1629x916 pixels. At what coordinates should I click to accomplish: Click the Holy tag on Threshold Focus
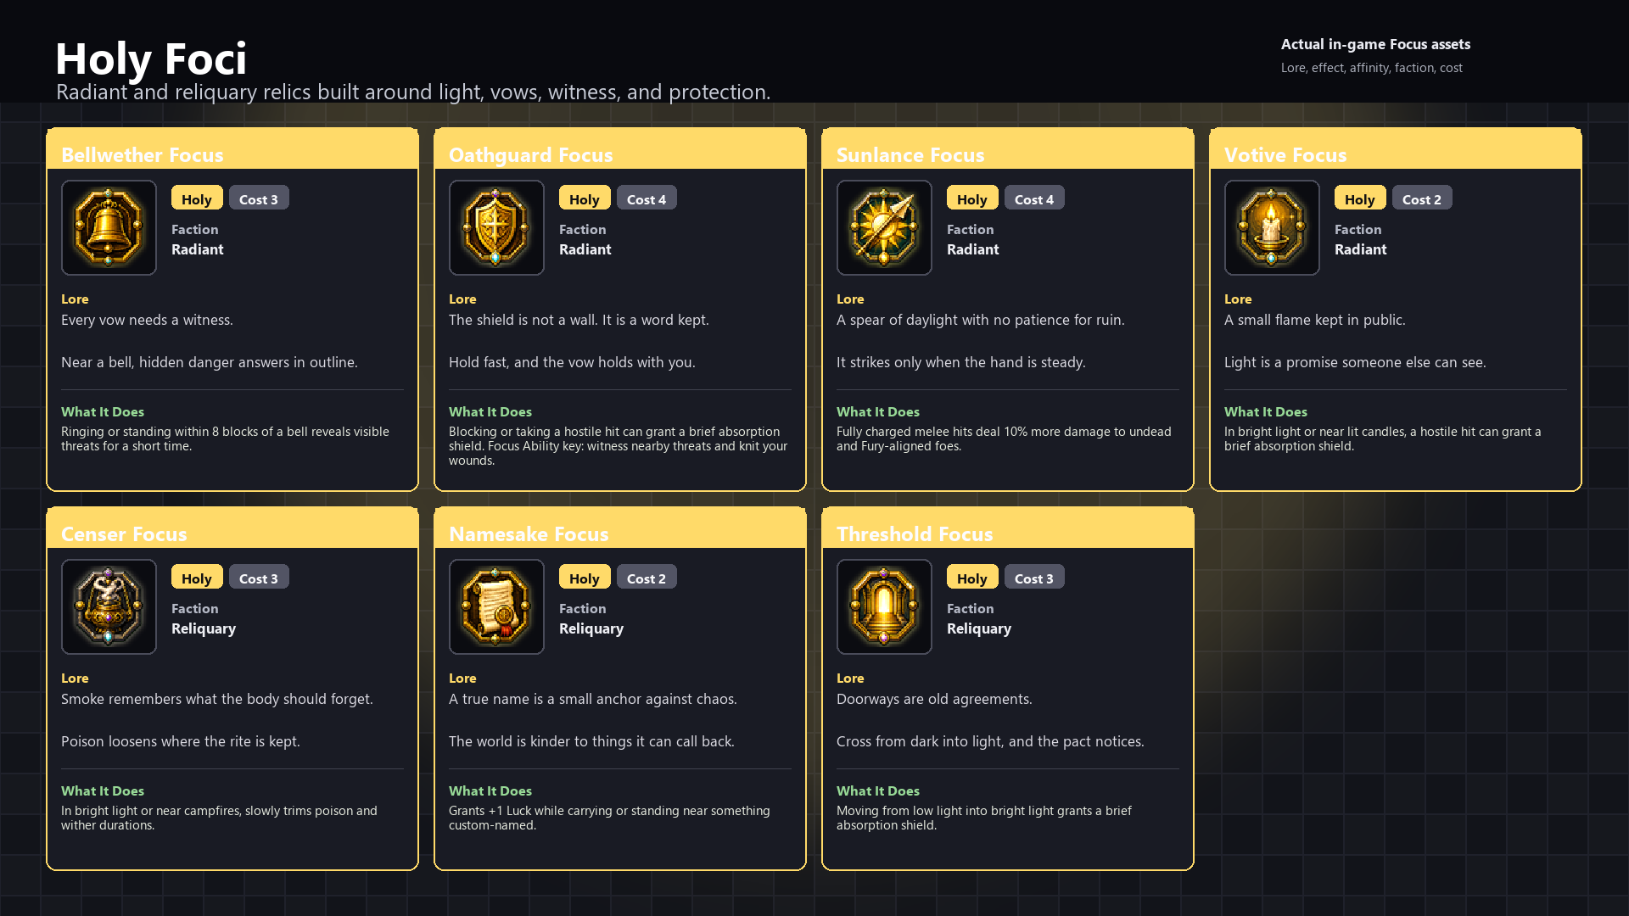pyautogui.click(x=972, y=578)
